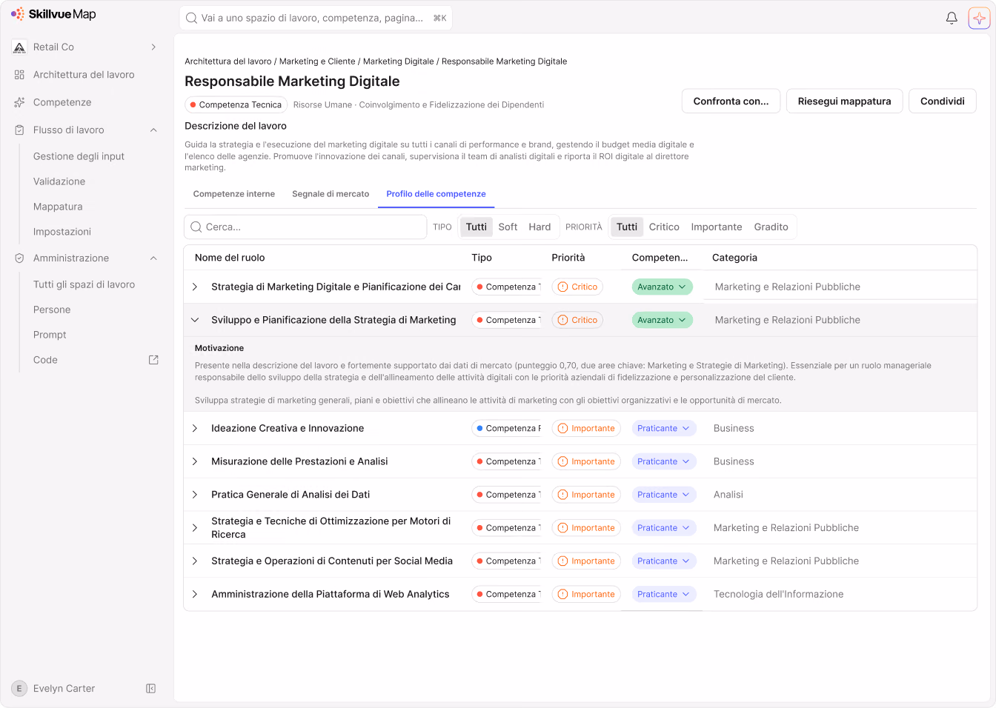Expand the Amministrazione della Piattaforma di Web Analytics row
Screen dimensions: 996x708
click(x=195, y=594)
